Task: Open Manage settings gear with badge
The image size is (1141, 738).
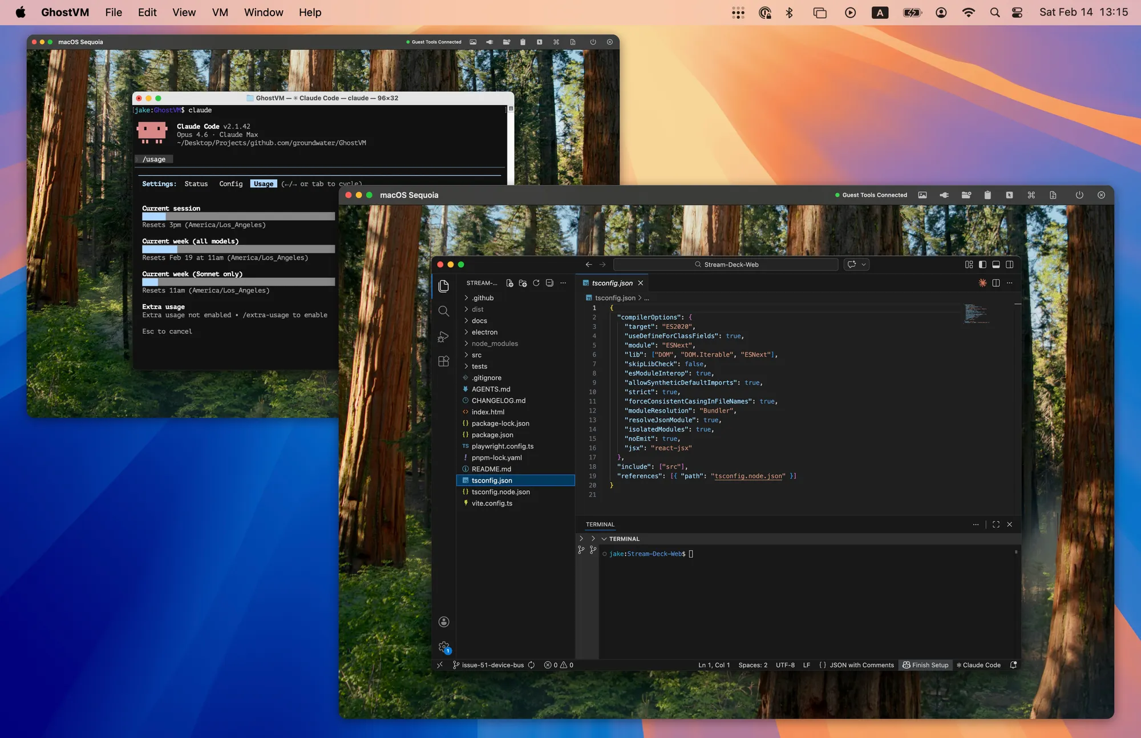Action: 443,647
